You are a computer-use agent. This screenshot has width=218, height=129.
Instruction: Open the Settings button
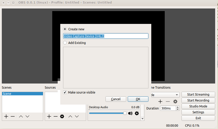click(198, 112)
